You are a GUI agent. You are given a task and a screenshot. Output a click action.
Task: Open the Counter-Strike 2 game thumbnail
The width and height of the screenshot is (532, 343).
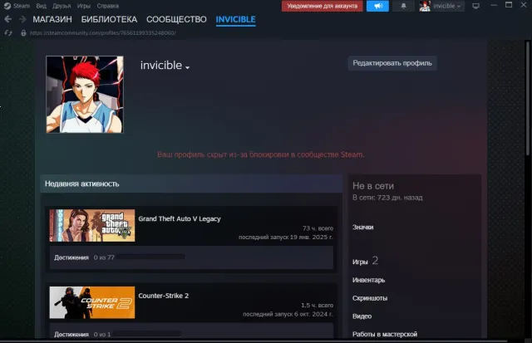pos(92,302)
